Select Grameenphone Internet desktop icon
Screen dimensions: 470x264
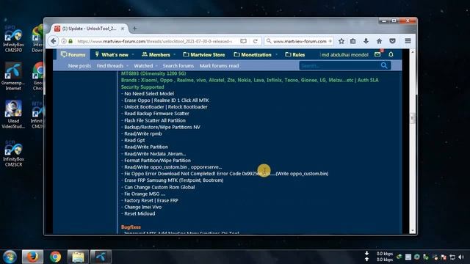coord(13,77)
